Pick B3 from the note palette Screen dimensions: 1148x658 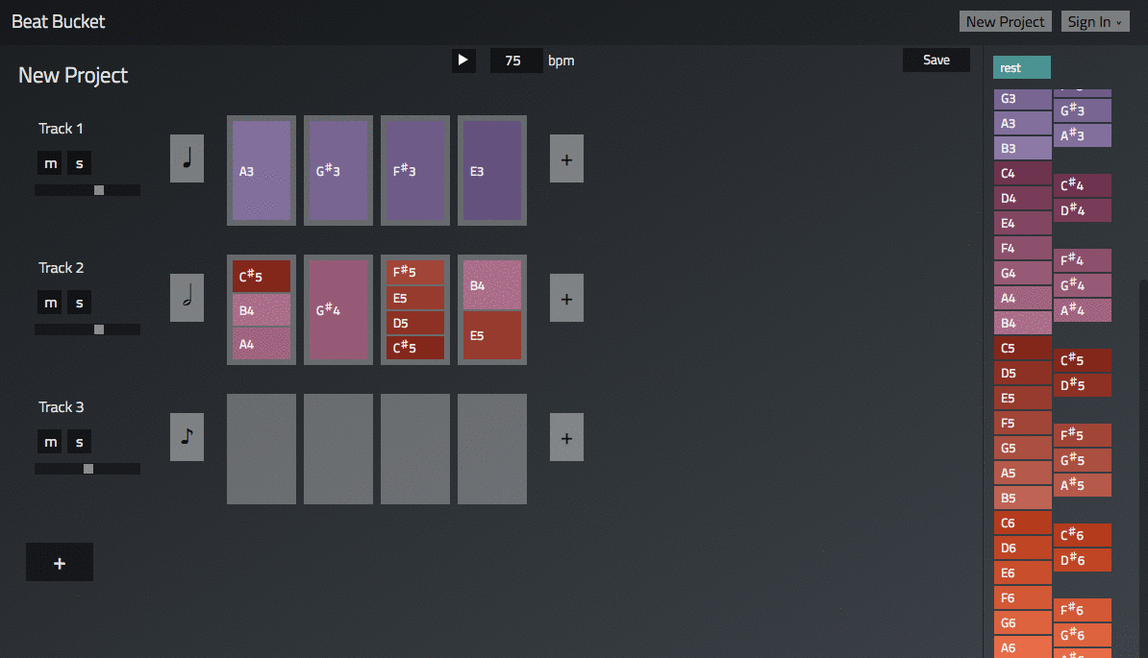coord(1023,148)
